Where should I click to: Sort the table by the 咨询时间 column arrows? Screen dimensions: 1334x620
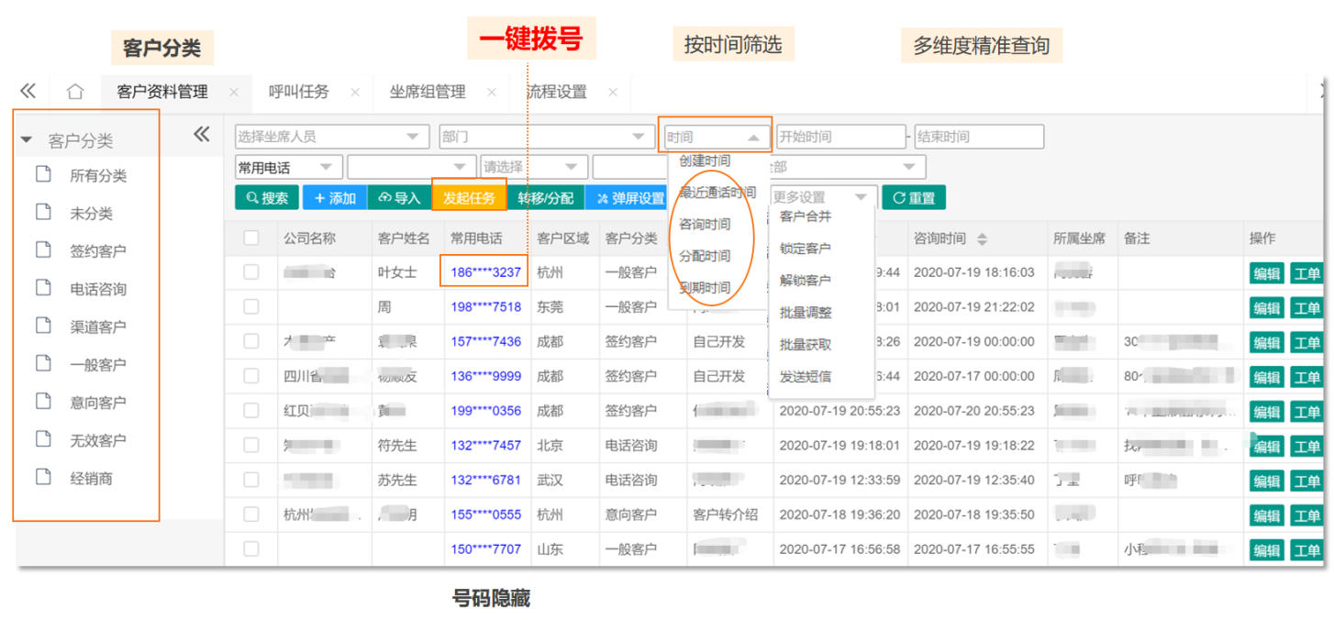[x=982, y=238]
